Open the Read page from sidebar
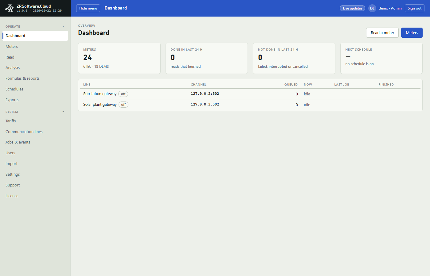The height and width of the screenshot is (276, 430). click(x=35, y=57)
